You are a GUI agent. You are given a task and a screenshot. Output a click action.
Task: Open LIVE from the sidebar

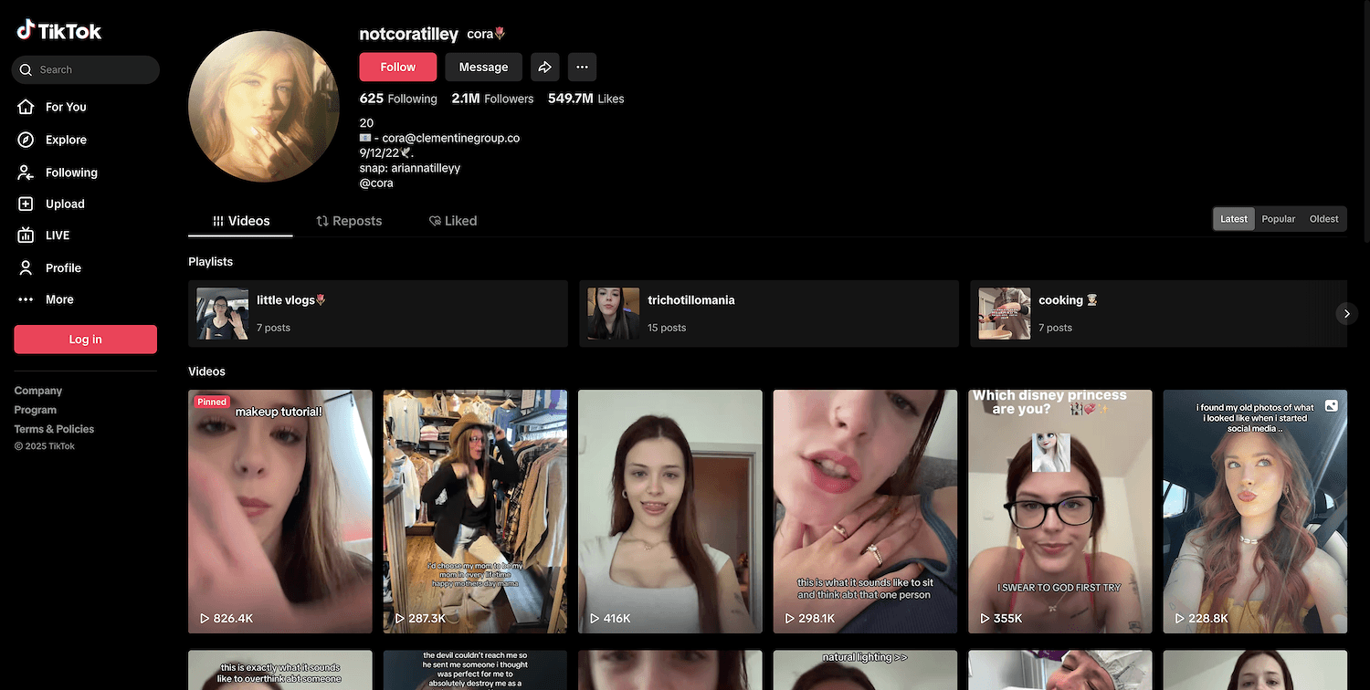(x=57, y=235)
